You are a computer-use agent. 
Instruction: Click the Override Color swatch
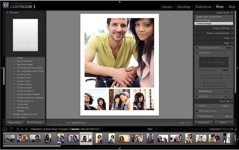click(x=225, y=70)
